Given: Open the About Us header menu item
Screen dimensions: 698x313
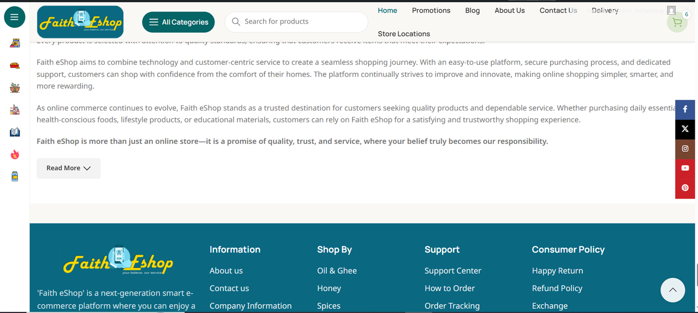Looking at the screenshot, I should point(510,10).
